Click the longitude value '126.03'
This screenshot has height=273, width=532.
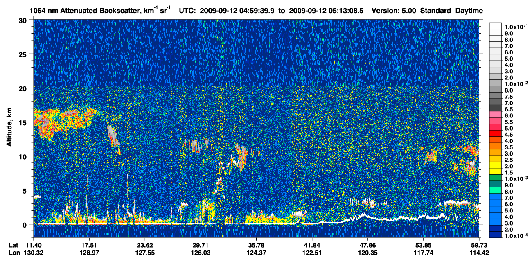pyautogui.click(x=201, y=253)
